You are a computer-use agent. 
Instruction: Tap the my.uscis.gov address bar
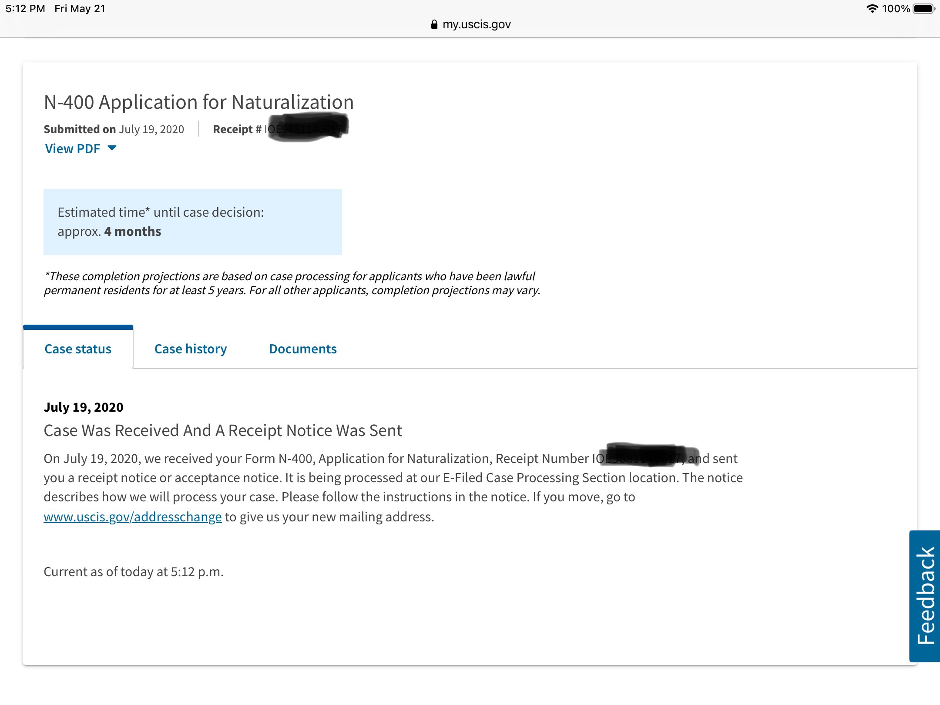476,24
